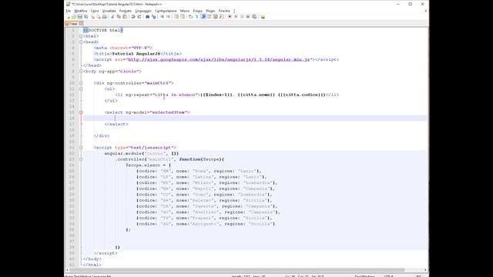Click the 'Tutorial AngularJS' title text on line 5
Screen dimensions: 493x277
click(x=136, y=54)
